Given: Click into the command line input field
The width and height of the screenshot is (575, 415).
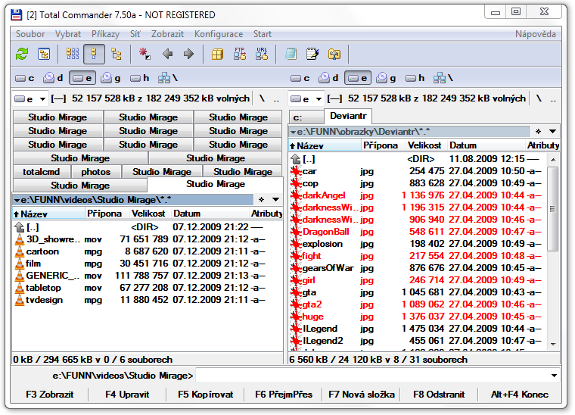Looking at the screenshot, I should [x=372, y=376].
